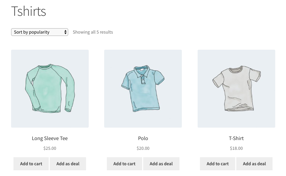286x176 pixels.
Task: Click the $18.00 price under T-Shirt
Action: pyautogui.click(x=236, y=148)
